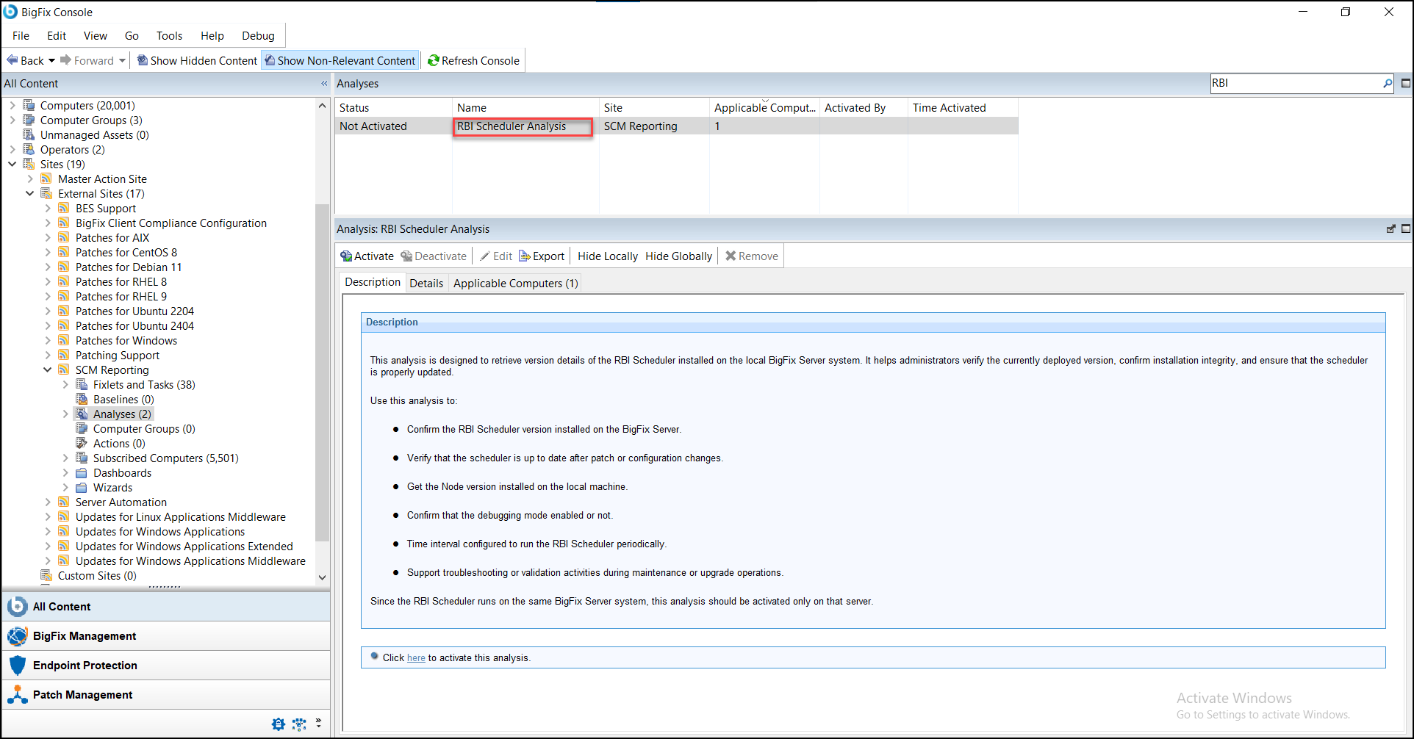
Task: Click the search magnifier icon
Action: (1387, 83)
